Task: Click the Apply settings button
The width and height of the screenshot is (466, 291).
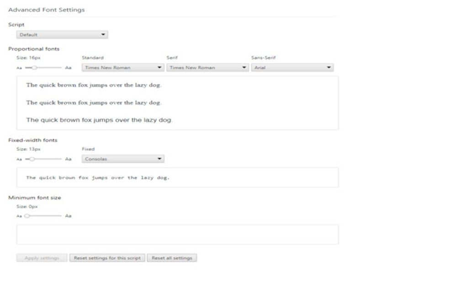Action: 41,258
